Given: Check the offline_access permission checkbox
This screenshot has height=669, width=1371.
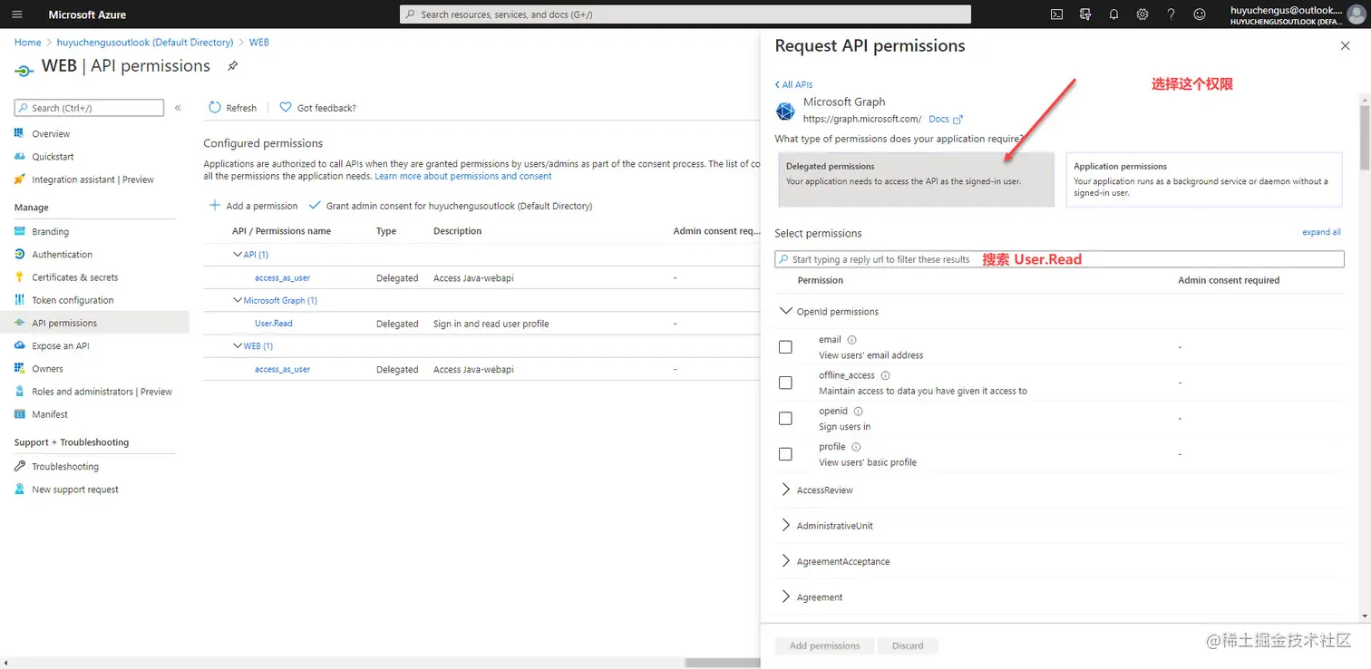Looking at the screenshot, I should click(x=785, y=383).
